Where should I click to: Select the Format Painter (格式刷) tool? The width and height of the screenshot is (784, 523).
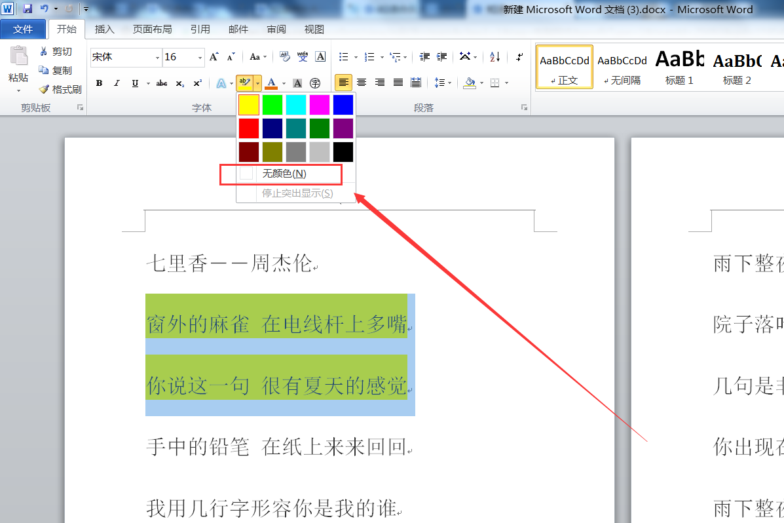pos(60,89)
